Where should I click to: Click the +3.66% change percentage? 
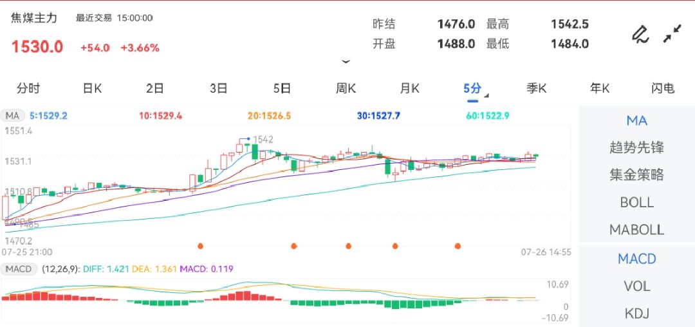point(140,48)
